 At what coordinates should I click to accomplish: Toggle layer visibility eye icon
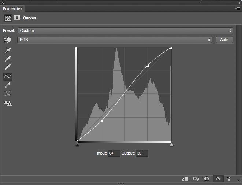coord(218,179)
